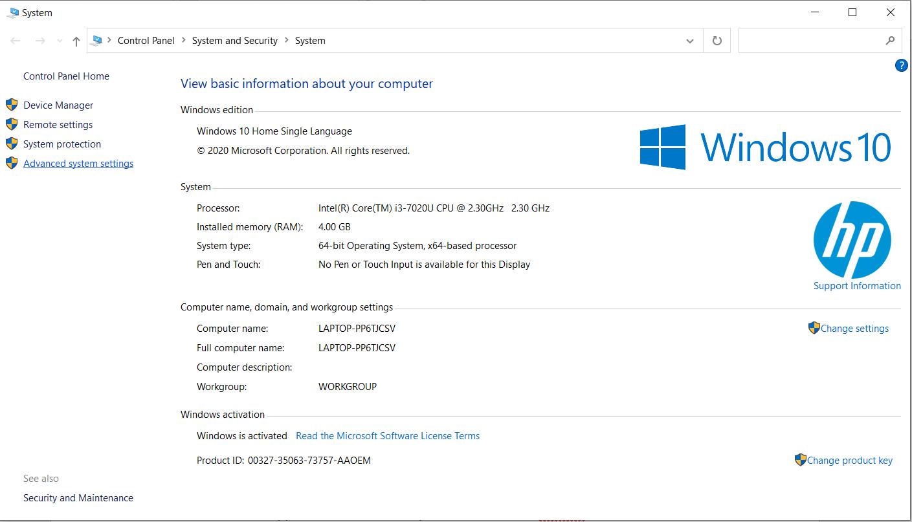Click Change product key
The width and height of the screenshot is (912, 522).
click(x=850, y=461)
